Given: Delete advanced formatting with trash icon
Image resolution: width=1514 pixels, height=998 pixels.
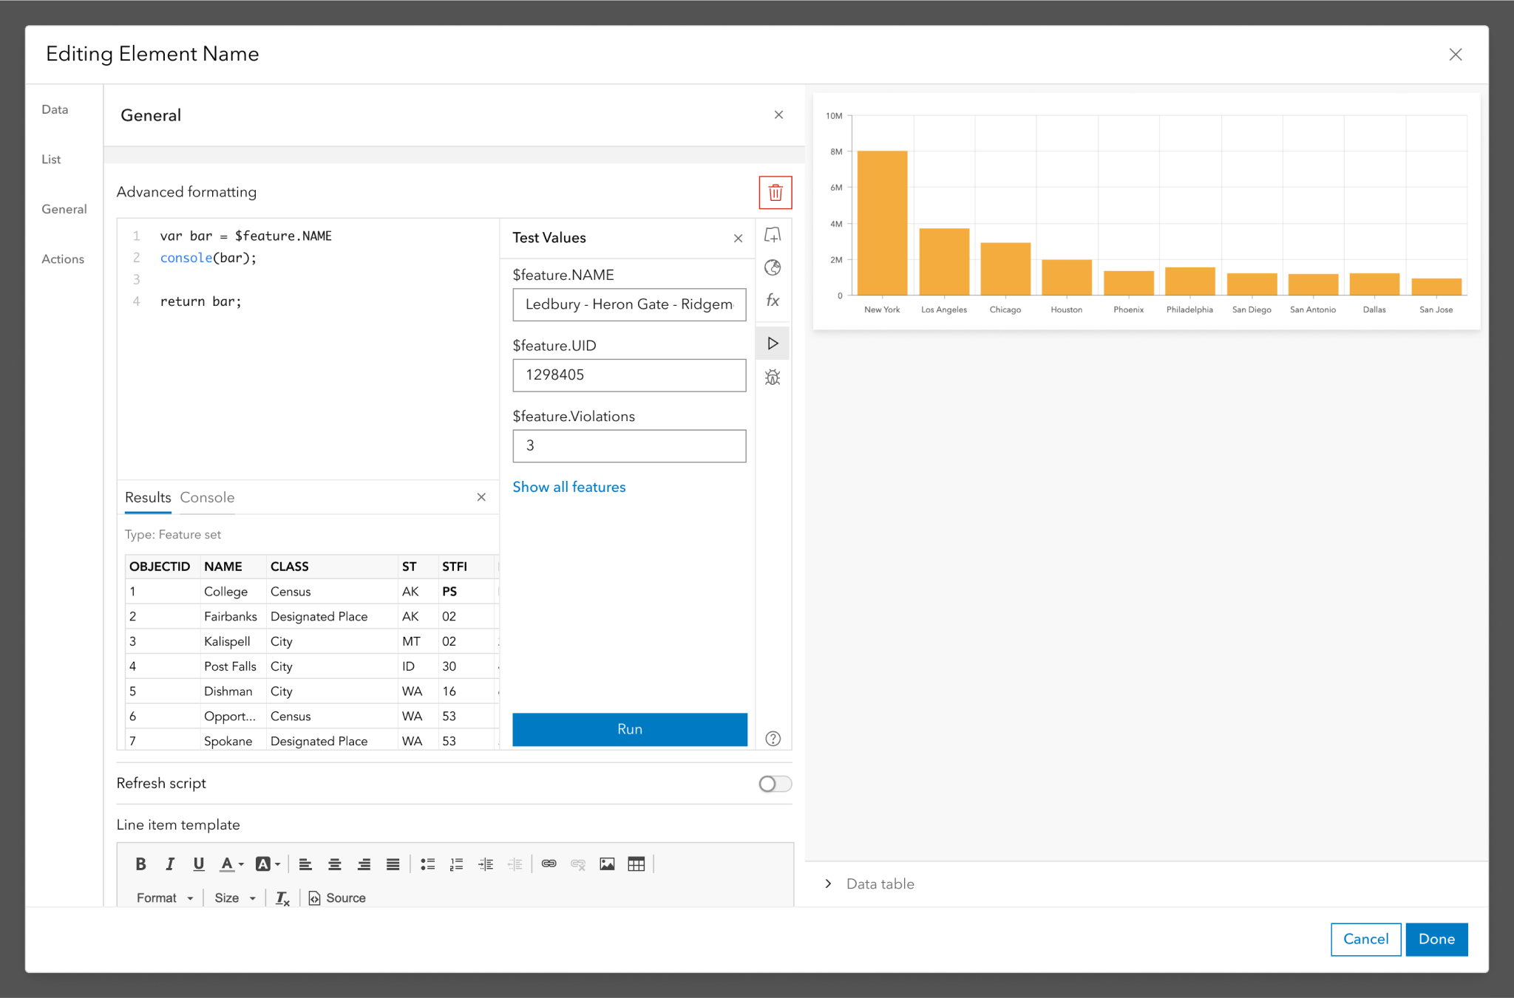Looking at the screenshot, I should click(775, 193).
